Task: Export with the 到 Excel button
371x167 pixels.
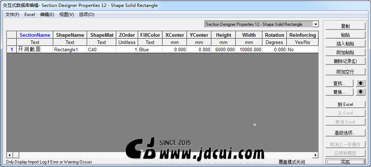Action: click(x=345, y=104)
